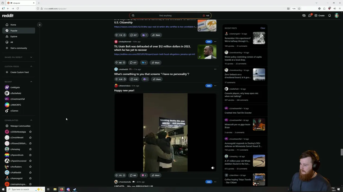Favorite r/Asmongold with its star
This screenshot has height=192, width=343.
(30, 178)
